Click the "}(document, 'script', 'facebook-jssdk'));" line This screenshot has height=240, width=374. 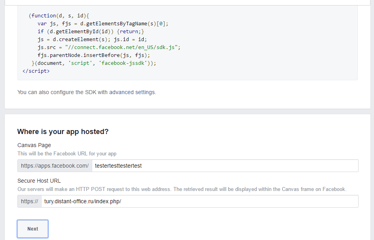click(x=94, y=63)
